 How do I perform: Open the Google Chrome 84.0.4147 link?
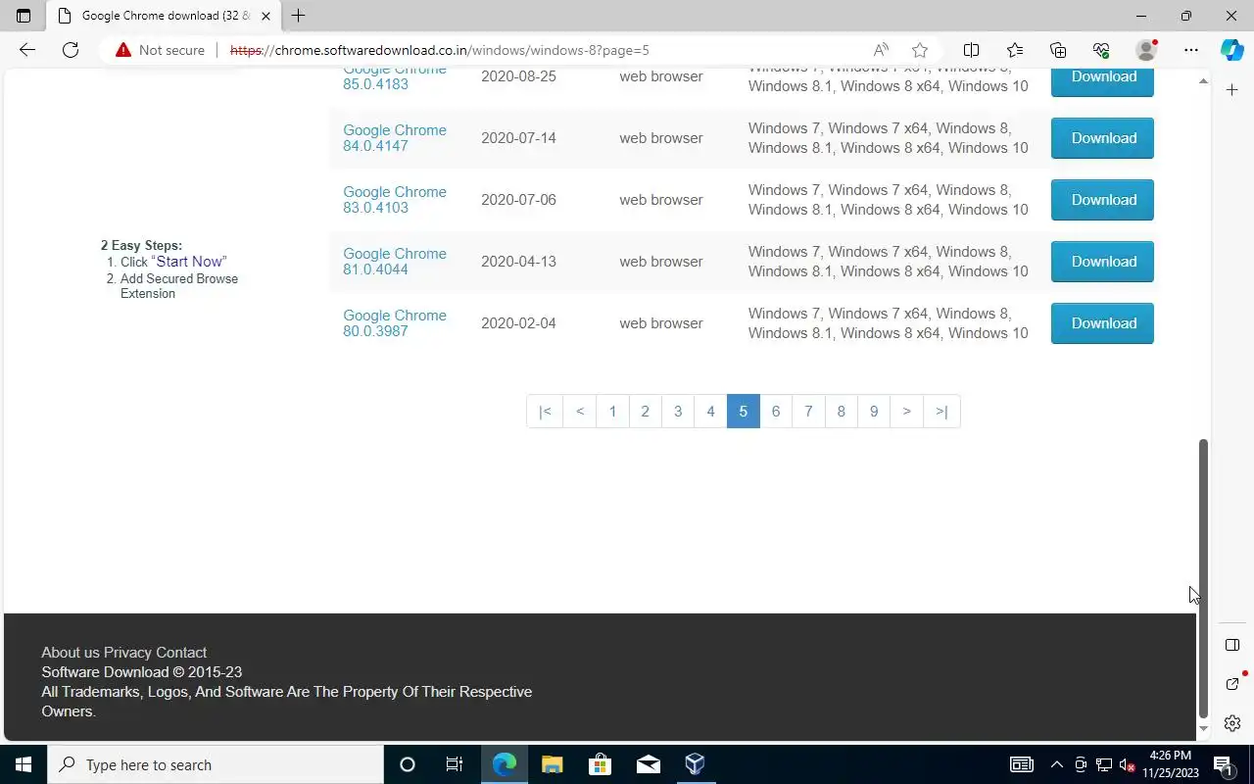click(x=394, y=138)
